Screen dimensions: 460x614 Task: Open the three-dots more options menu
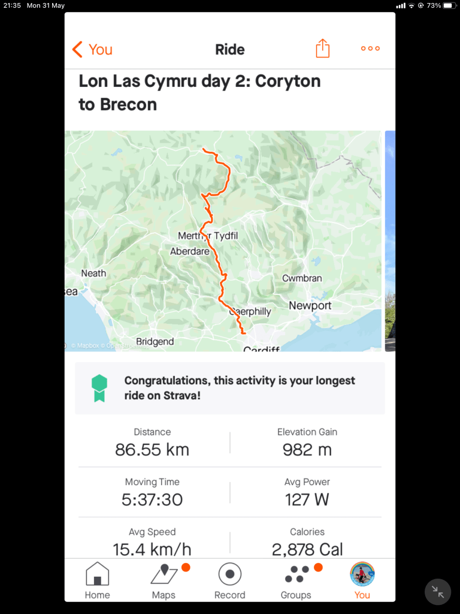pos(370,49)
